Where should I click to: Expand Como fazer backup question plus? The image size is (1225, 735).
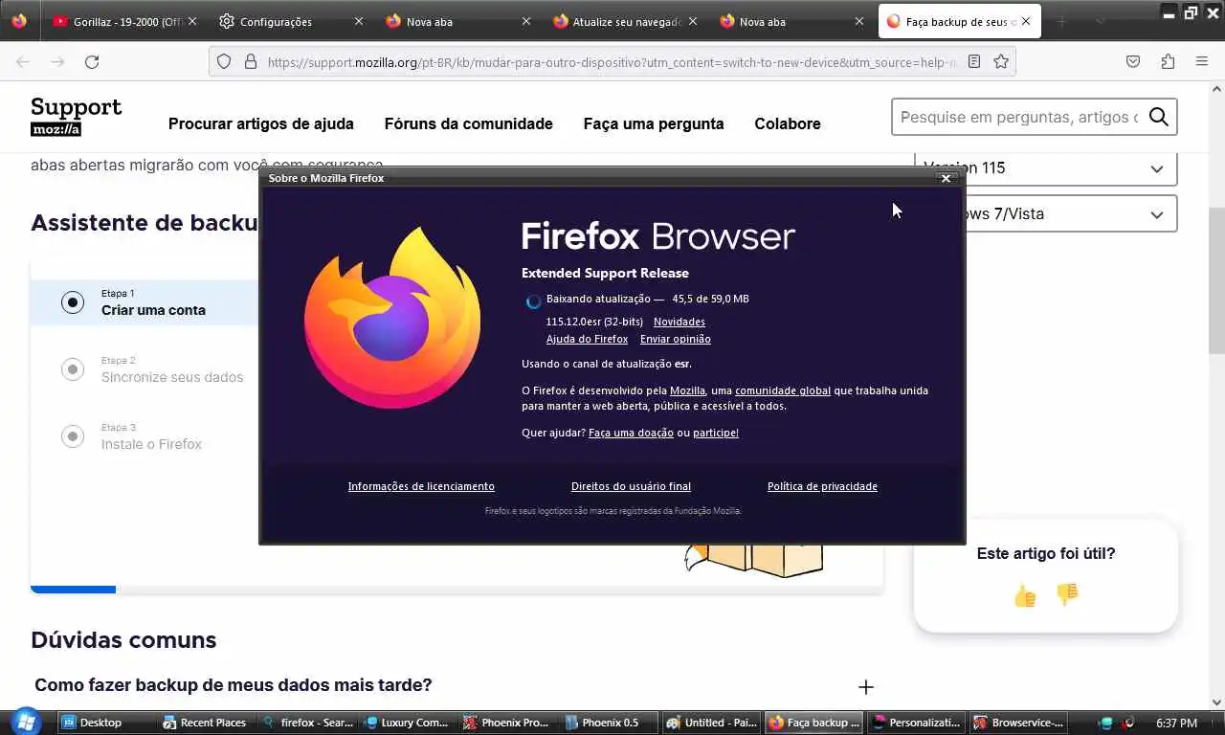click(x=866, y=687)
